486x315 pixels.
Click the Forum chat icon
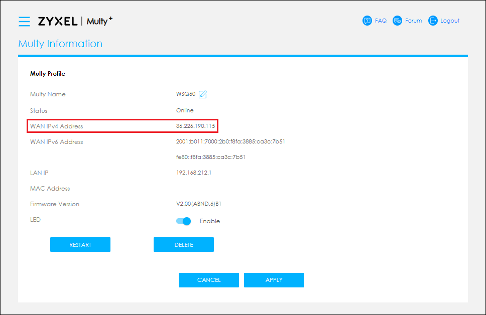(x=397, y=21)
